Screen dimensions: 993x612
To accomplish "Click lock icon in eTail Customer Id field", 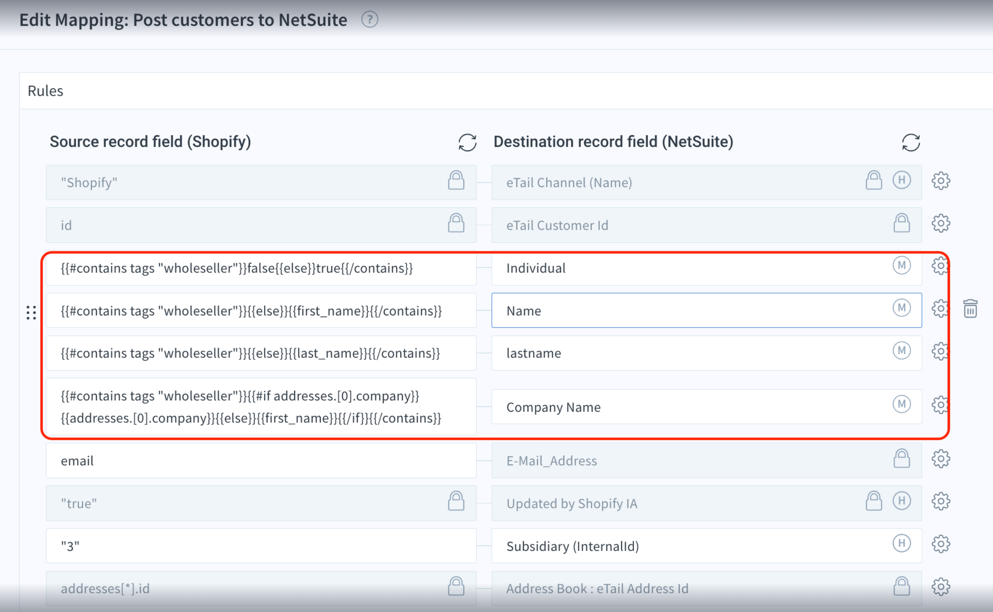I will pyautogui.click(x=902, y=222).
